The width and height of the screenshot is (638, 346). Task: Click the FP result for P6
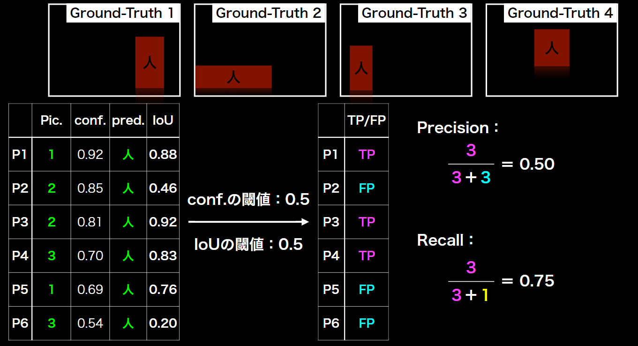tap(367, 323)
